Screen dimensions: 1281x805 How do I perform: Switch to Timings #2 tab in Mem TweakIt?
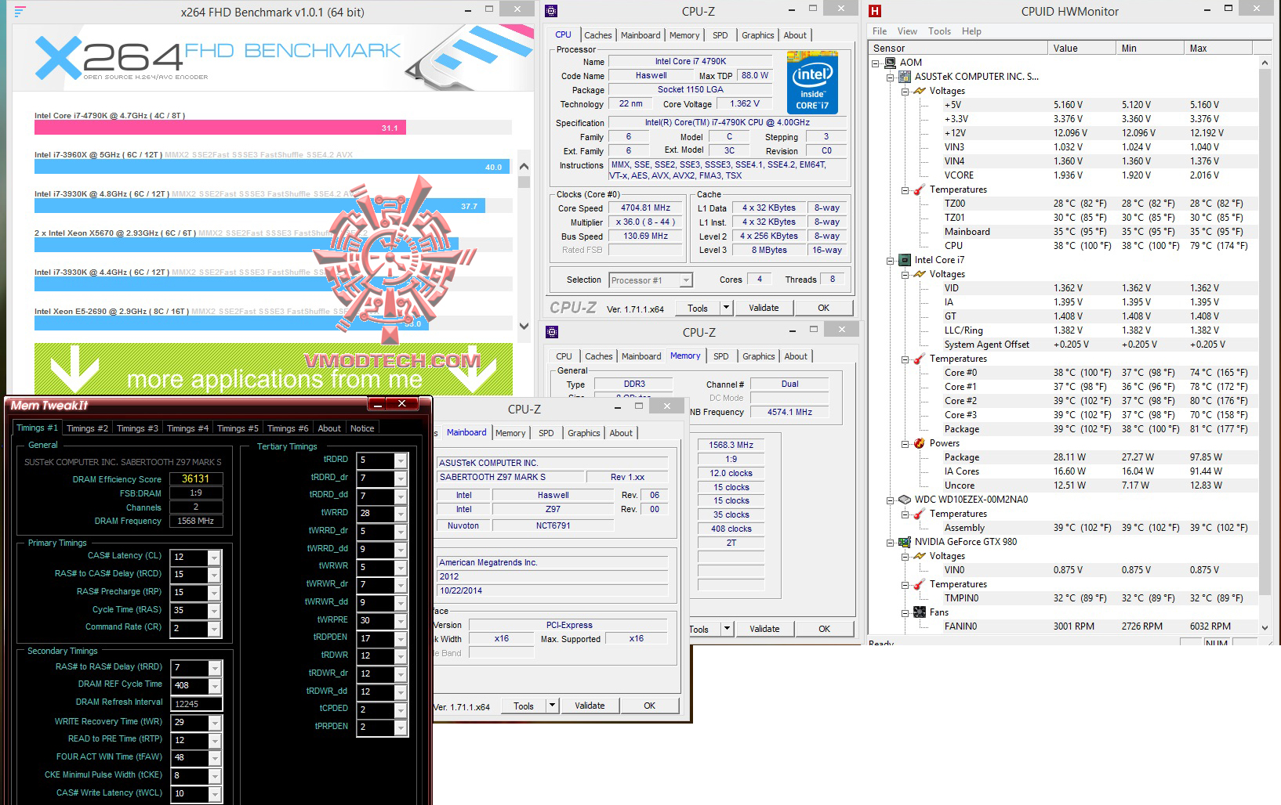(x=87, y=428)
